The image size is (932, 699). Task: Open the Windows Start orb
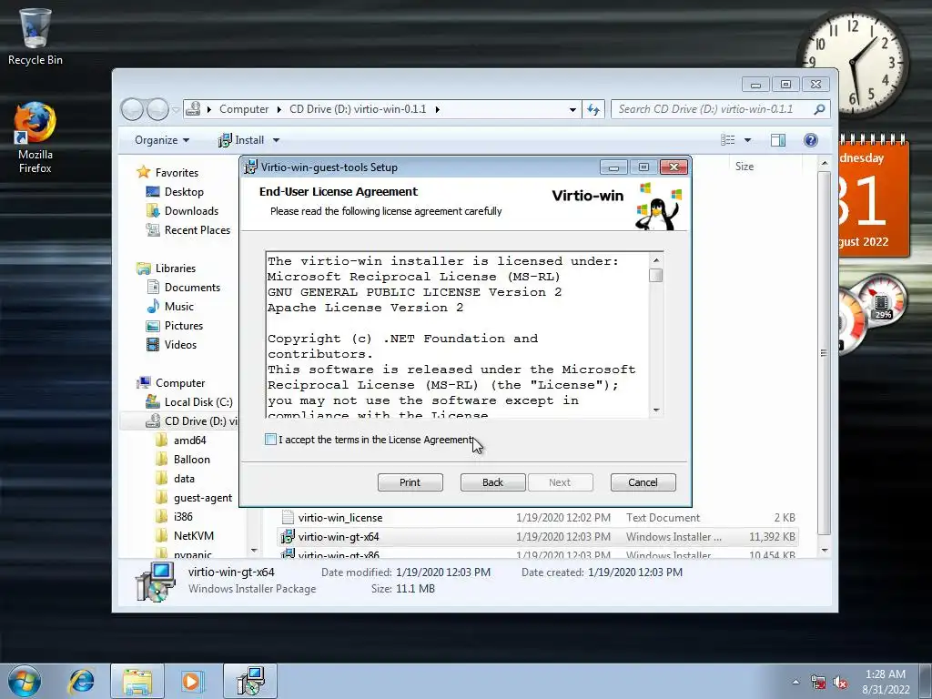point(25,681)
